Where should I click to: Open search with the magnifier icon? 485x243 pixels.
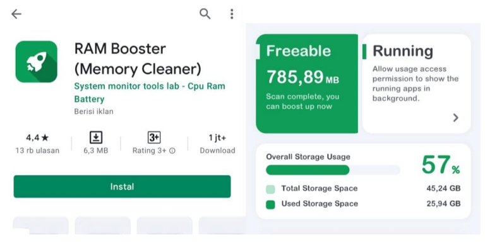(205, 14)
